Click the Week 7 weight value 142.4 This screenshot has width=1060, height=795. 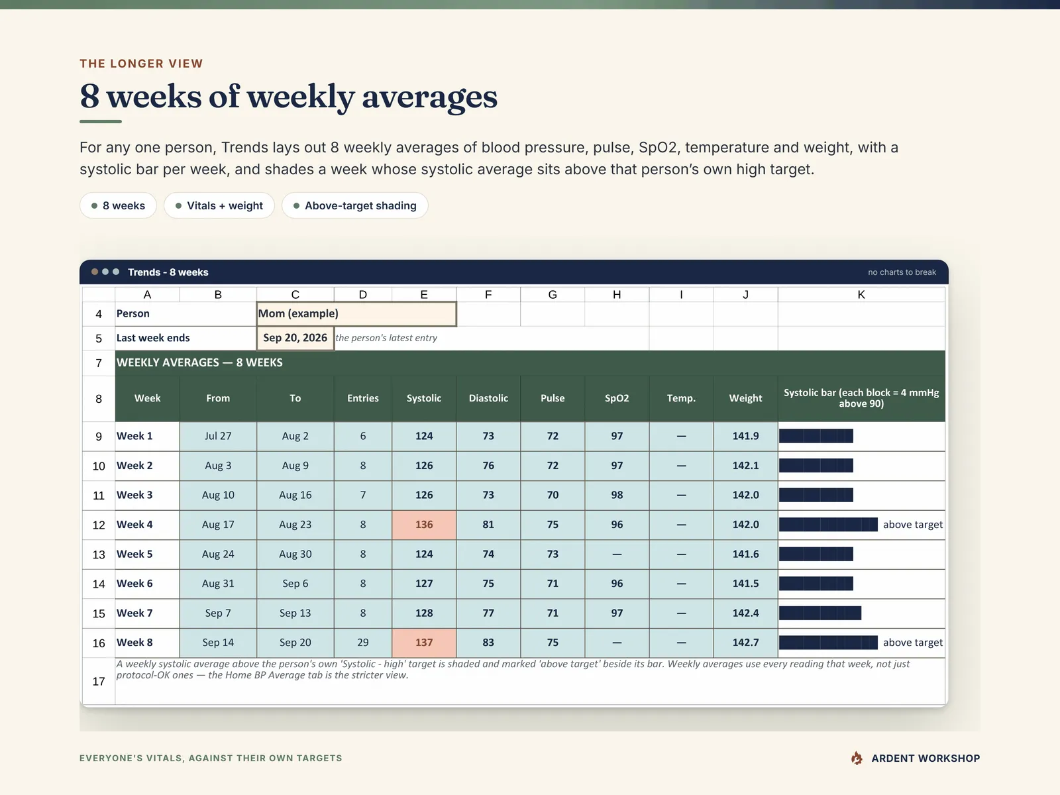(746, 613)
